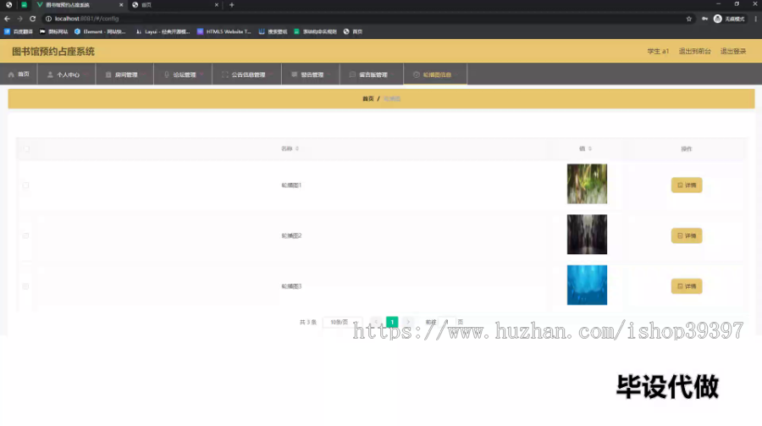Open details for 轮播图2 with 详情 button

[687, 235]
